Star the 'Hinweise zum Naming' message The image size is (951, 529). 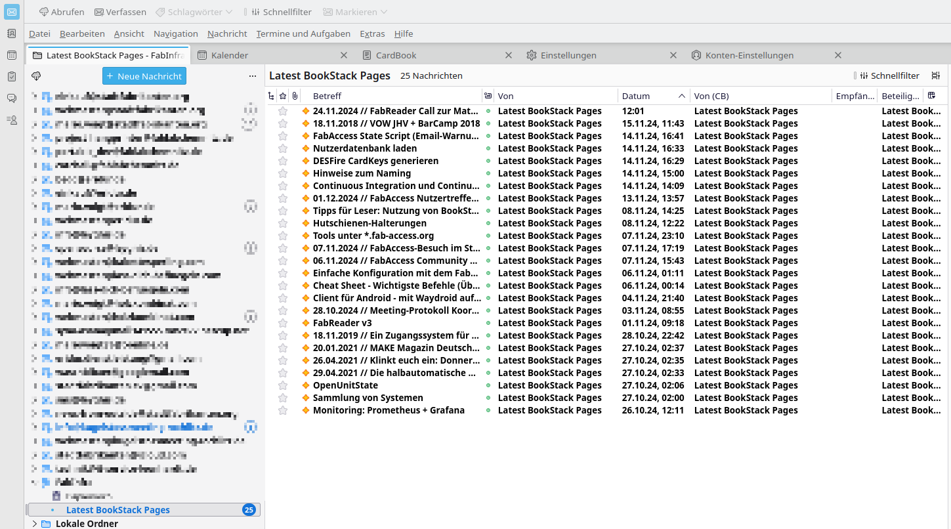click(x=283, y=173)
